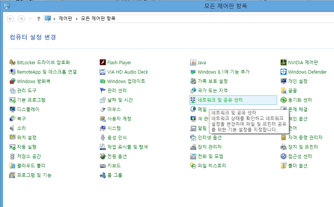The height and width of the screenshot is (207, 334).
Task: Open the 전원 옵션 icon
Action: [x=103, y=156]
